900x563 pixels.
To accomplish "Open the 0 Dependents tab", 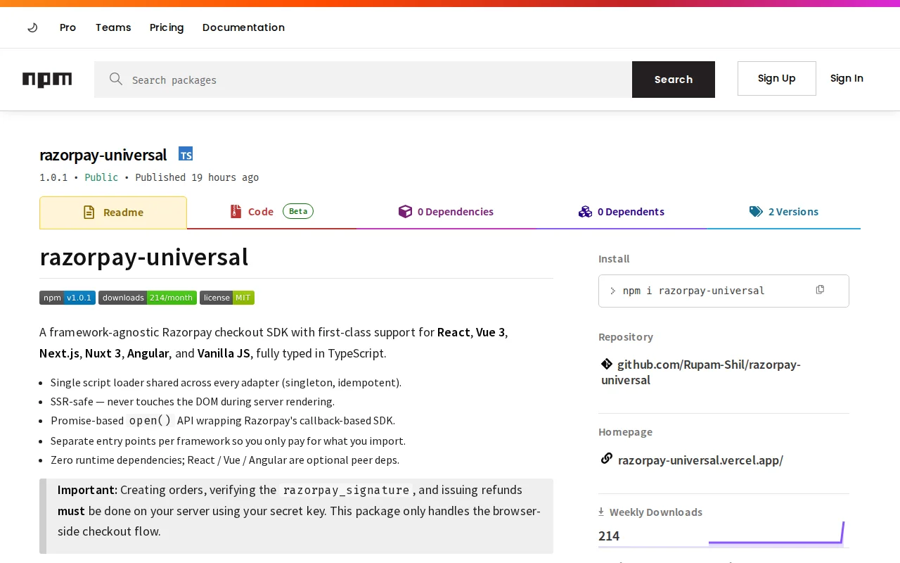I will [622, 212].
